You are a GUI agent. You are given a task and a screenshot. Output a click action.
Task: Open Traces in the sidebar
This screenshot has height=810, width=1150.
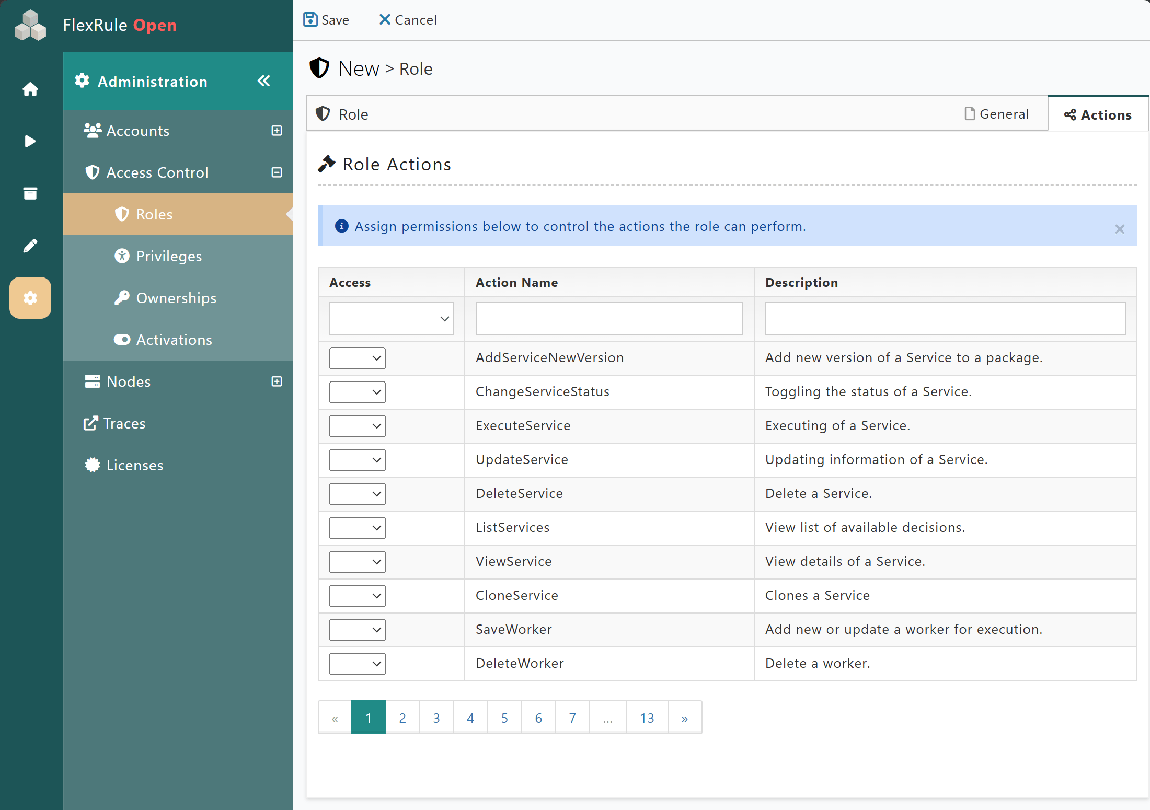(178, 423)
